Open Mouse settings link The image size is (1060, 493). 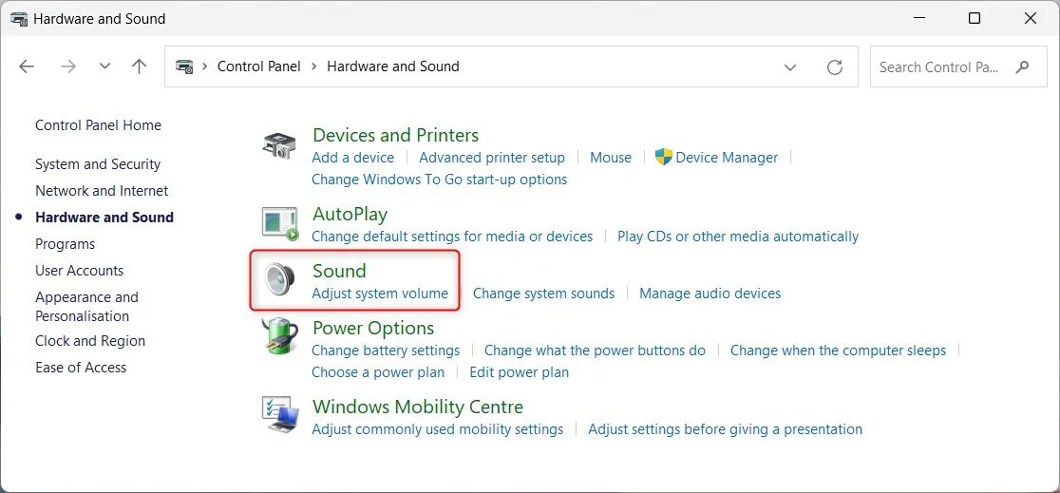click(611, 158)
